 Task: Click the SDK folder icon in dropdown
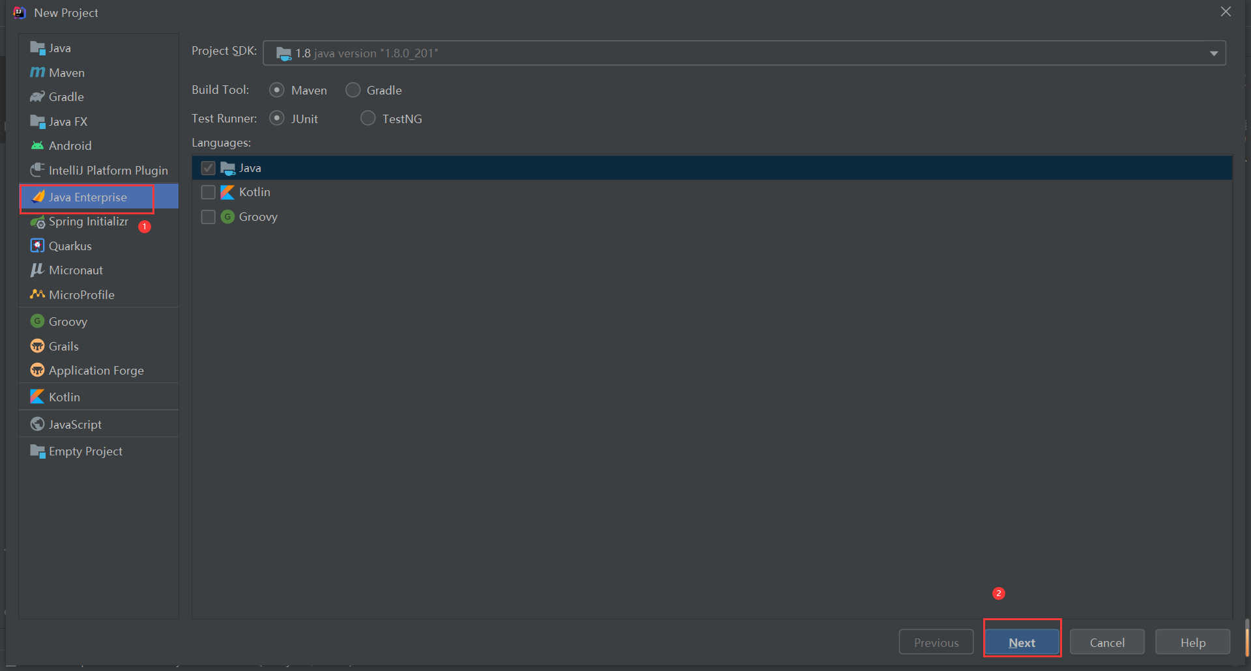(x=283, y=53)
